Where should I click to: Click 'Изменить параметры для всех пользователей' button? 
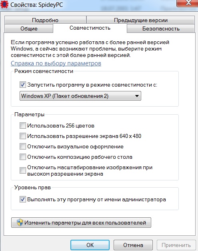pyautogui.click(x=81, y=223)
